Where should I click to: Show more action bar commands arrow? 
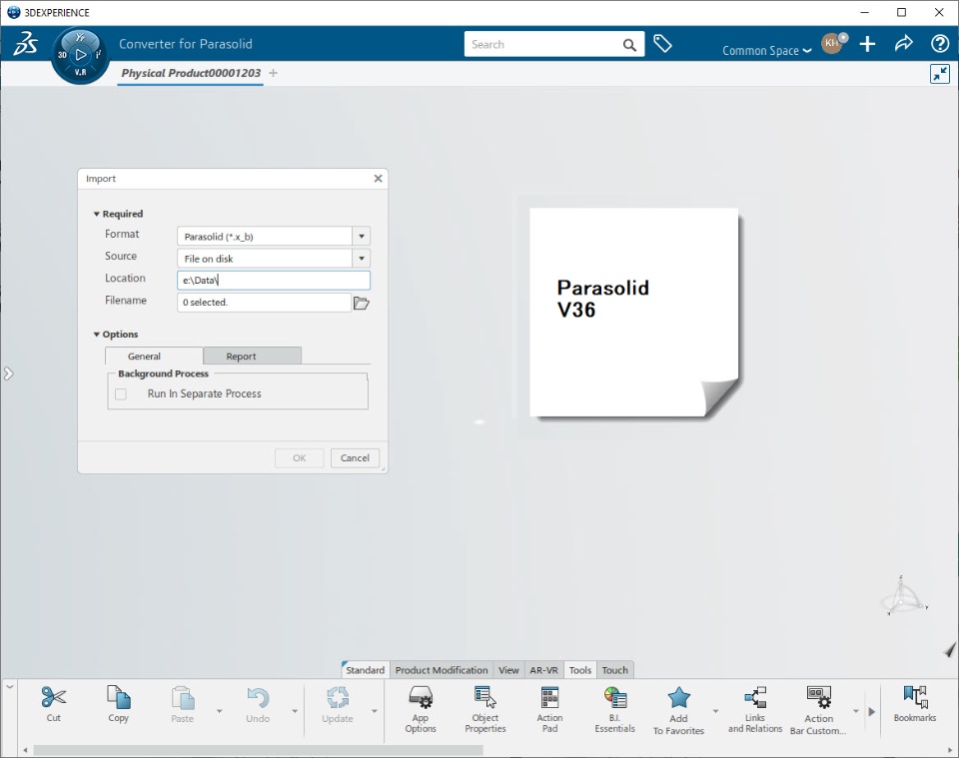[871, 711]
